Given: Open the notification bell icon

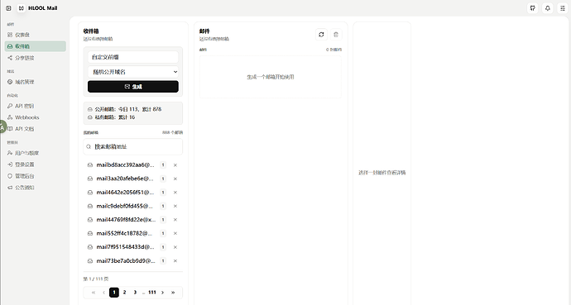Looking at the screenshot, I should [x=548, y=8].
